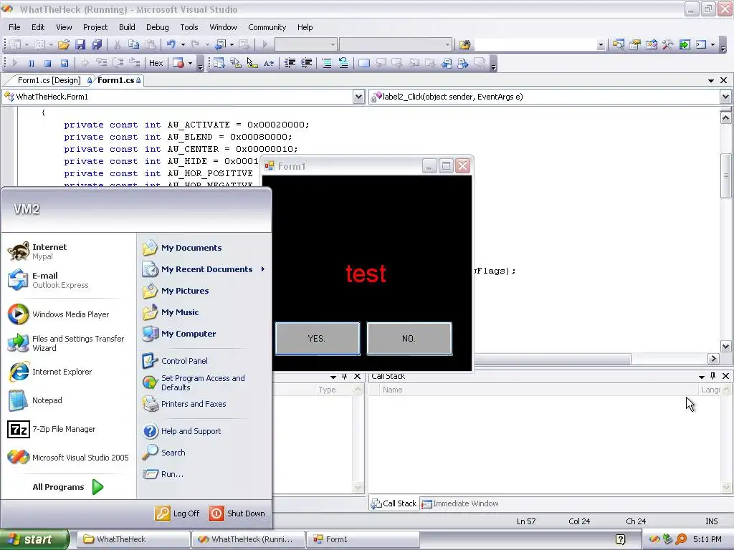The height and width of the screenshot is (550, 734).
Task: Pin the Call Stack panel with auto-hide pushpin
Action: (713, 376)
